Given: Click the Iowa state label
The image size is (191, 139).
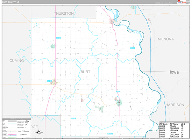Looking at the screenshot, I should tap(174, 72).
